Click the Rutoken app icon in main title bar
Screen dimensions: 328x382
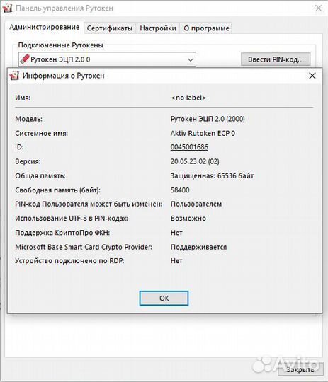[x=7, y=8]
